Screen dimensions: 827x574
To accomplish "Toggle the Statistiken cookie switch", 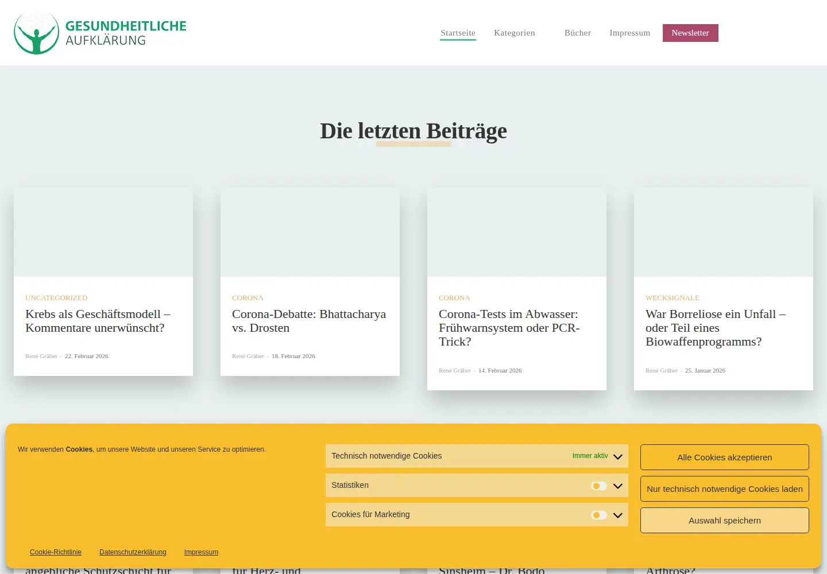I will pyautogui.click(x=598, y=486).
